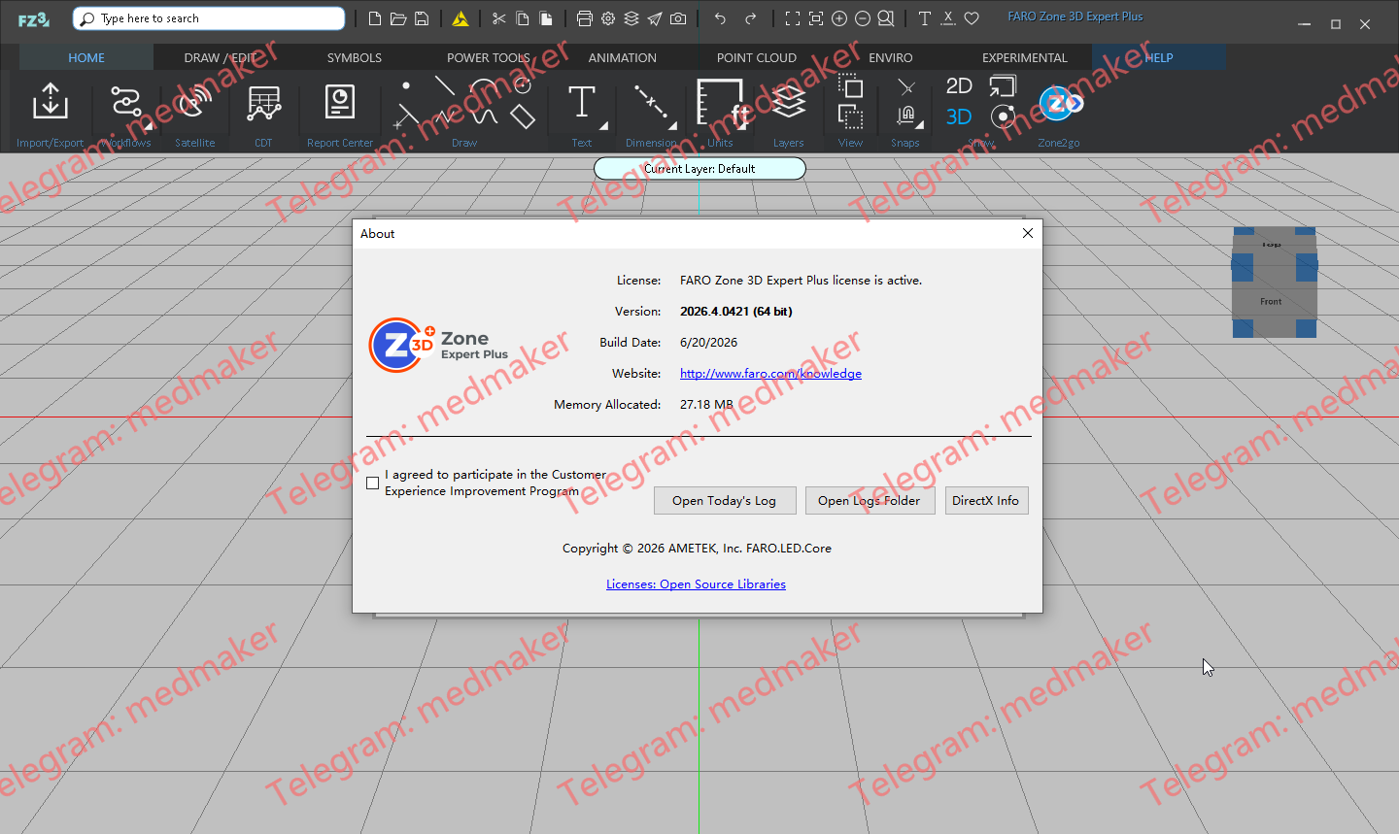Screen dimensions: 1399x834
Task: Cut selection with the scissors icon
Action: (x=499, y=18)
